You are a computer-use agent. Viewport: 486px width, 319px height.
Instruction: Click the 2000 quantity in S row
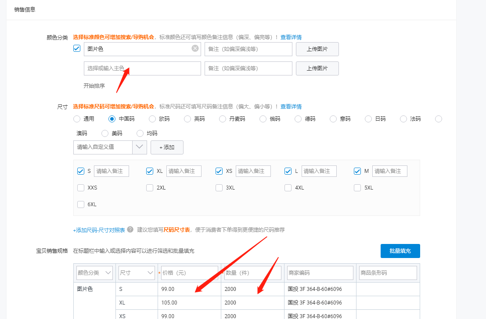tap(230, 289)
